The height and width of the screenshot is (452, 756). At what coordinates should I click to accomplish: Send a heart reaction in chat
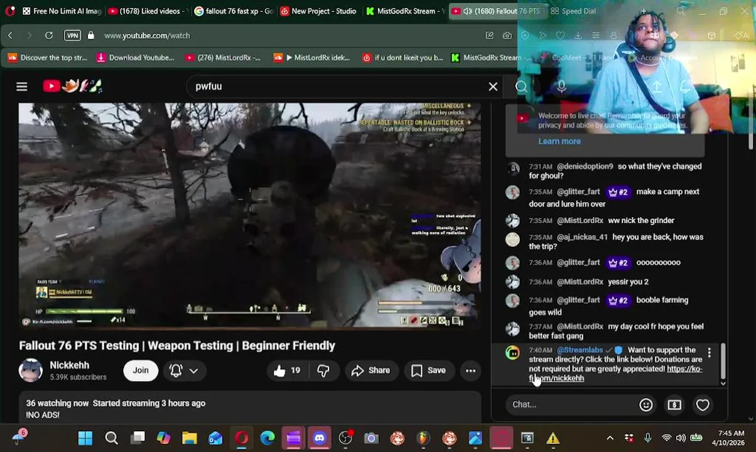(x=703, y=405)
